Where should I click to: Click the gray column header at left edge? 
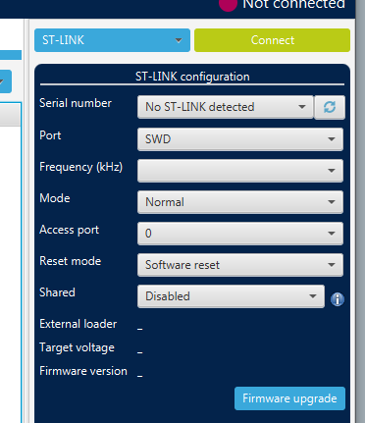pyautogui.click(x=10, y=115)
